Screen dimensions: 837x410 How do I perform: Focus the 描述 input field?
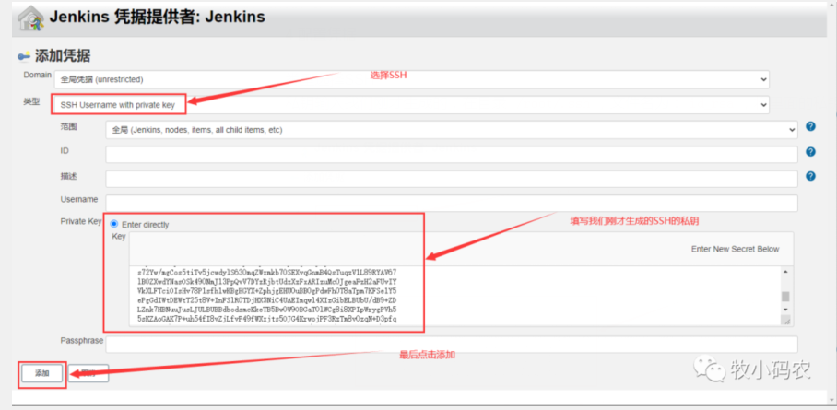click(452, 179)
